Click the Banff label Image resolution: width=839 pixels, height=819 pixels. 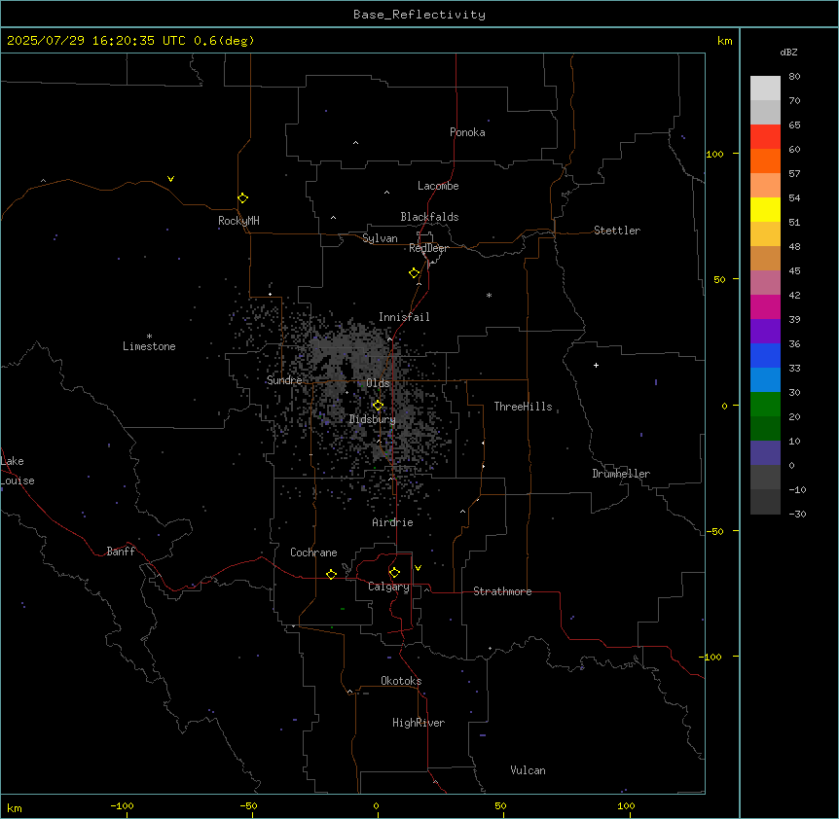[121, 552]
